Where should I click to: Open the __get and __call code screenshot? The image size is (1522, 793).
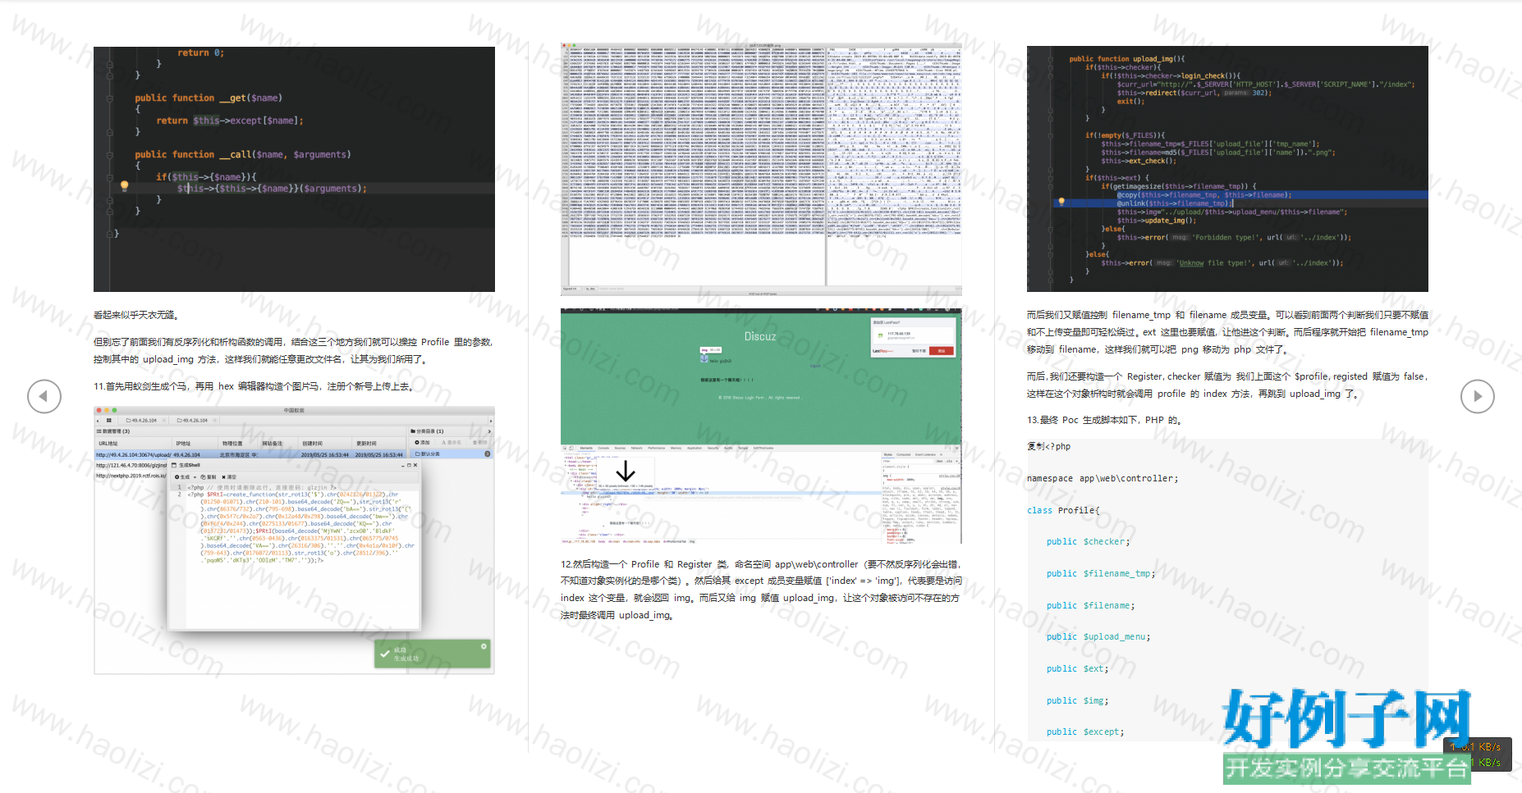(x=294, y=169)
